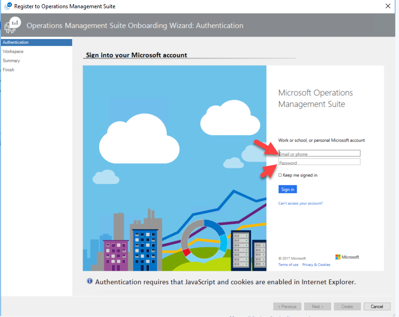Click the cityscape illustration image
This screenshot has height=317, width=399.
[174, 168]
